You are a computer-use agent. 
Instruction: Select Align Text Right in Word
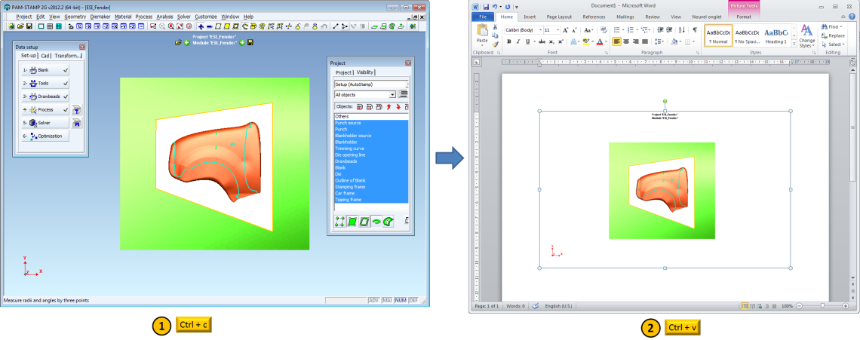point(636,41)
